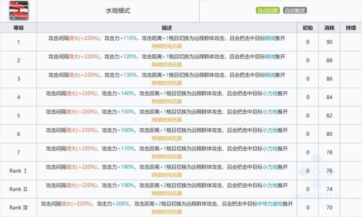
Task: Select the 水炮模式 skill name
Action: coord(118,11)
